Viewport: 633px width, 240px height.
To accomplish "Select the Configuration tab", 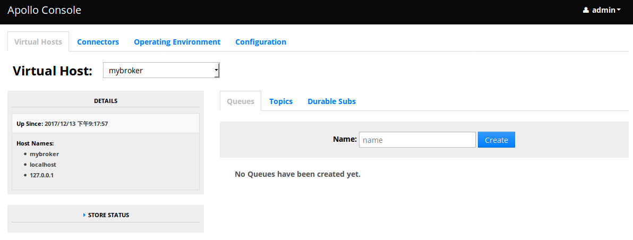I will 260,42.
